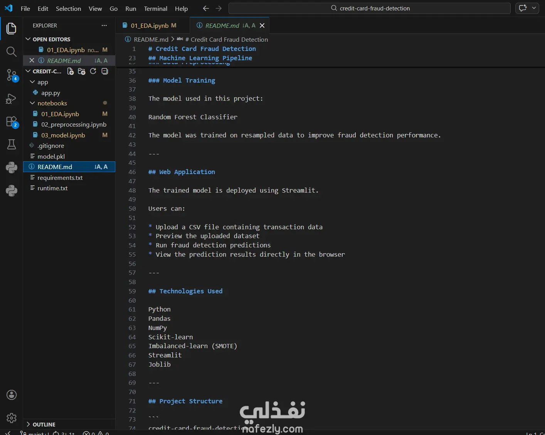Click the 'Scikit-learn' line in the editor
This screenshot has height=435, width=545.
171,337
